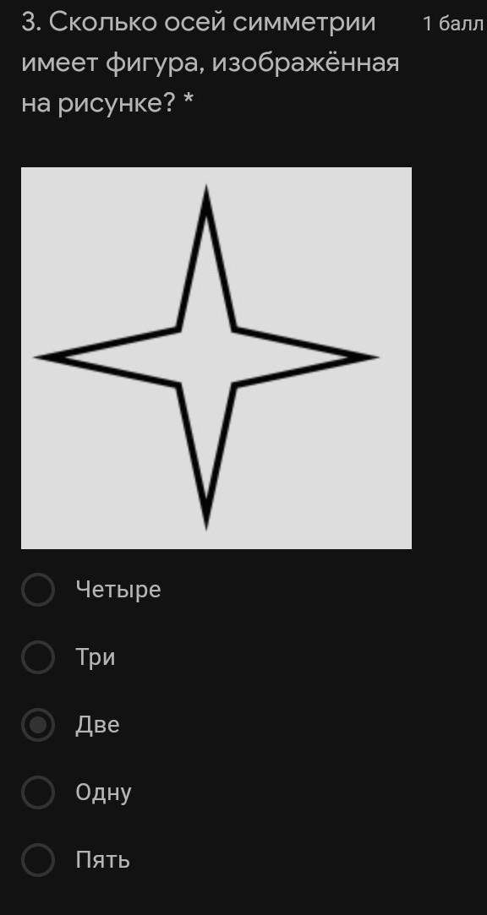Click the 'Одну' answer label text
Image resolution: width=487 pixels, height=915 pixels.
tap(103, 793)
